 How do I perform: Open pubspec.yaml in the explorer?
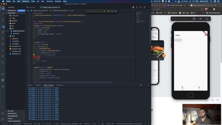click(17, 51)
